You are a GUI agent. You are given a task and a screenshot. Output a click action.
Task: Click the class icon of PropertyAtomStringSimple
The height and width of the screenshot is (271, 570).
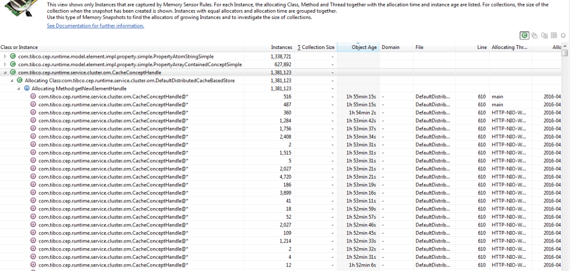(13, 57)
